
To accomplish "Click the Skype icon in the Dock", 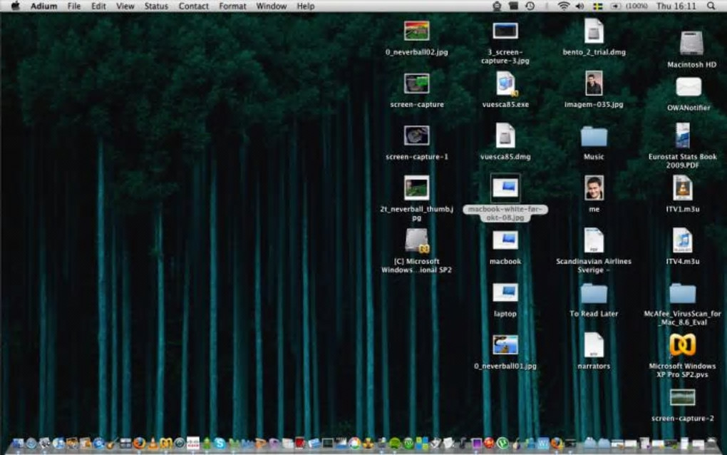I will point(220,444).
